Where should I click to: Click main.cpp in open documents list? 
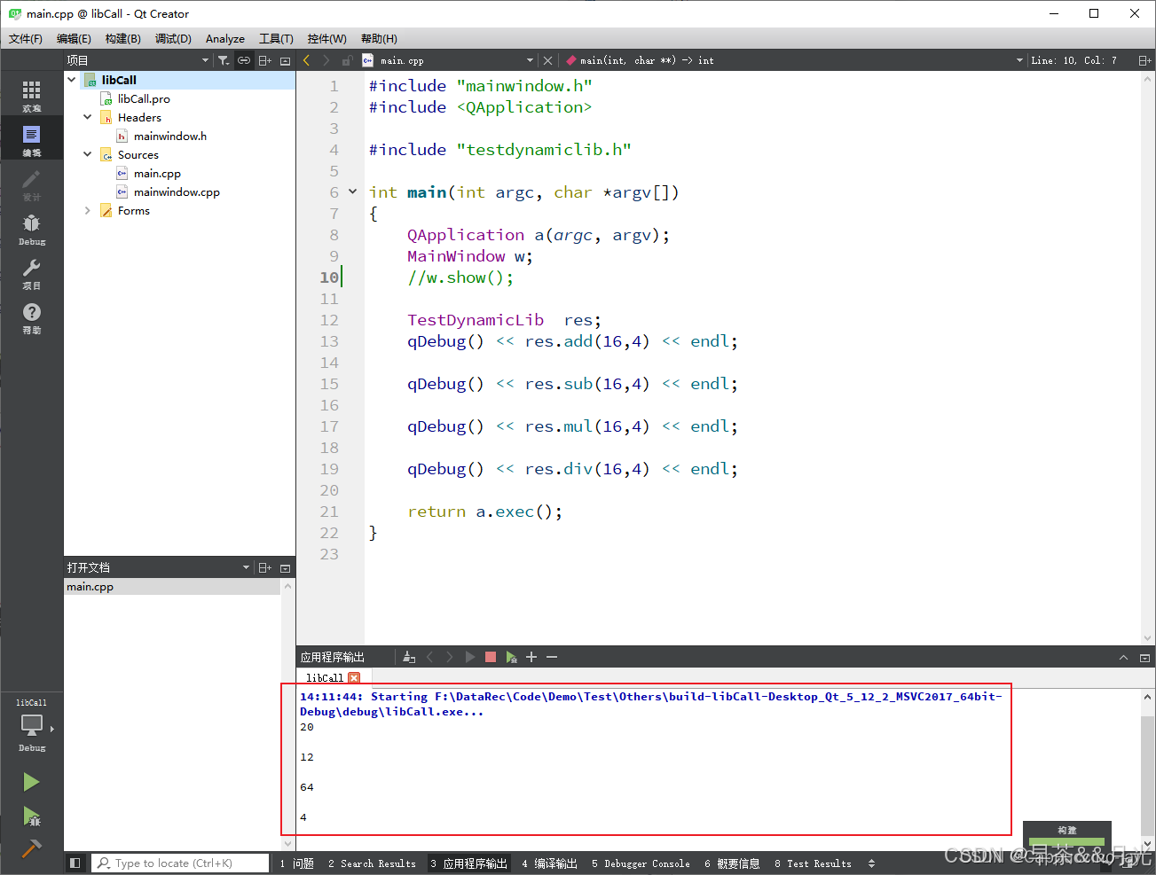tap(172, 586)
